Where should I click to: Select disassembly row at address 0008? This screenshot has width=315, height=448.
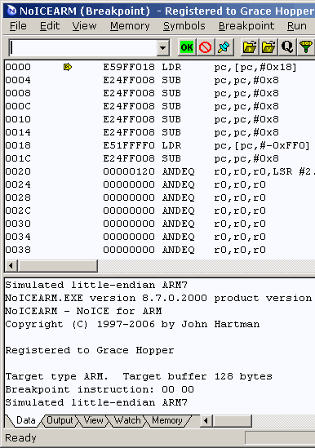159,93
